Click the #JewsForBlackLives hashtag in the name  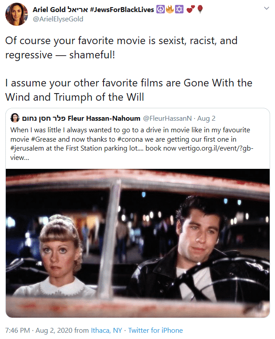pos(122,9)
